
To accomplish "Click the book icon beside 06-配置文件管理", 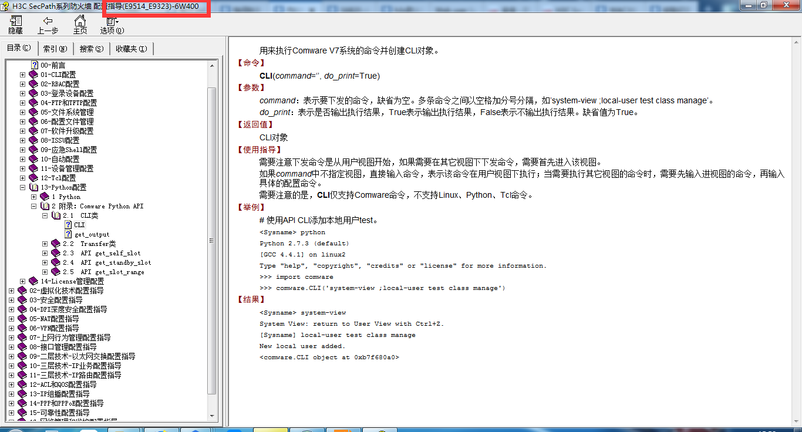I will 33,122.
